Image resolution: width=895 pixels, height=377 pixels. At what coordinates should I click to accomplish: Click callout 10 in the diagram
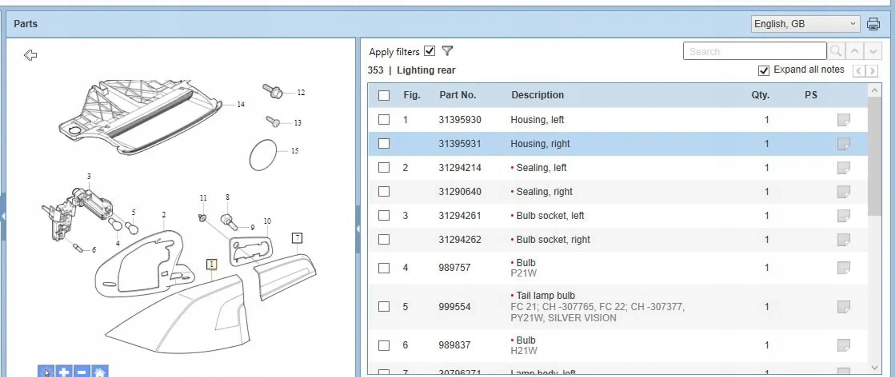tap(267, 221)
